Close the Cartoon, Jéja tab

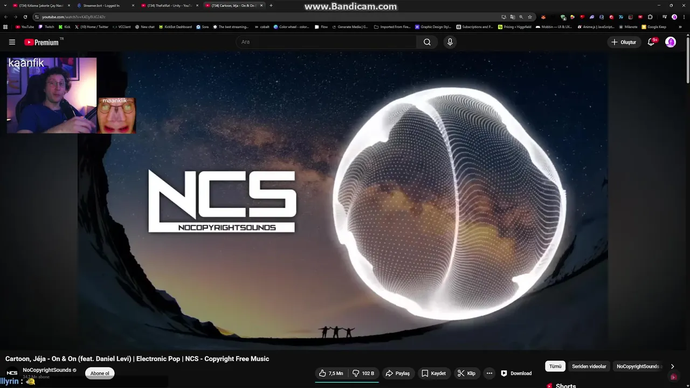(261, 5)
